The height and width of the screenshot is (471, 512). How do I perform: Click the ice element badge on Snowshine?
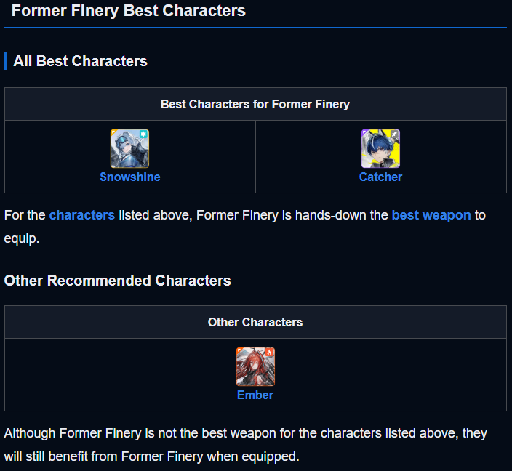click(x=143, y=134)
